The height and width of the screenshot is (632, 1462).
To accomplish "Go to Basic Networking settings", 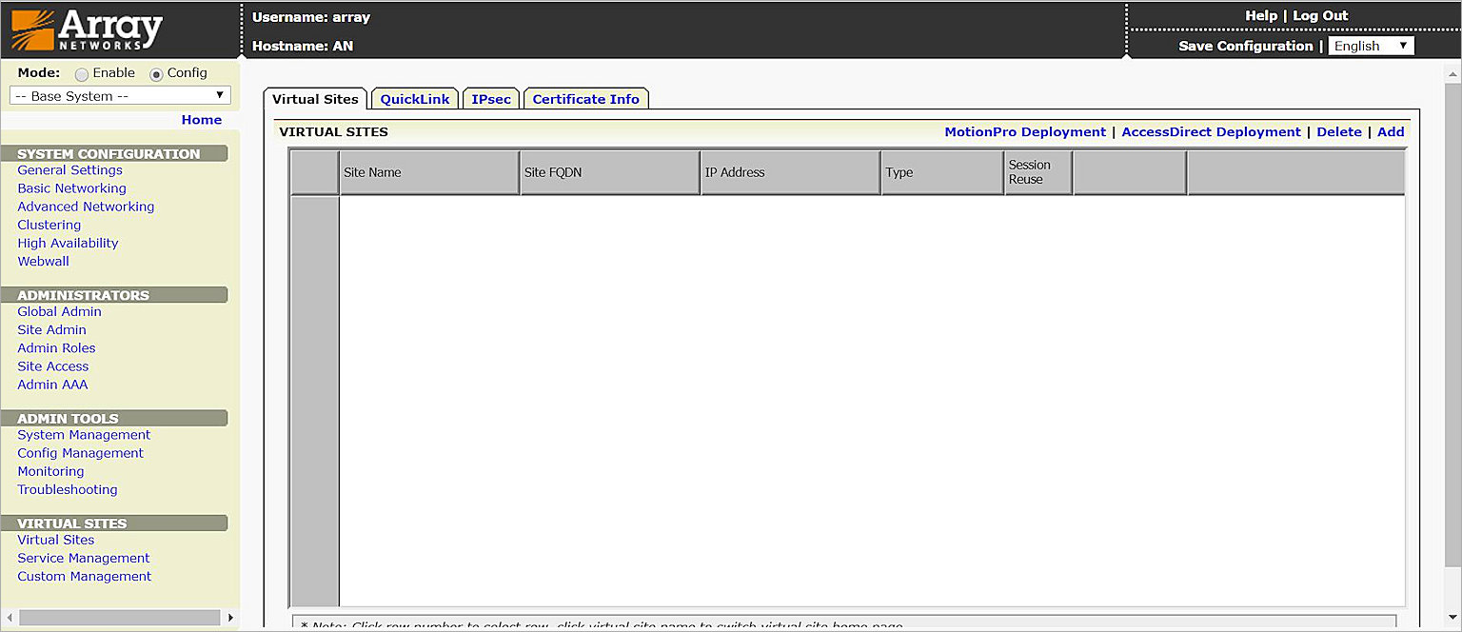I will 71,188.
